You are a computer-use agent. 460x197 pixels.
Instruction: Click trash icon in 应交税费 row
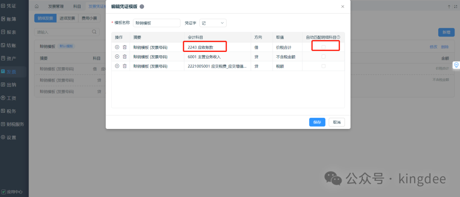pyautogui.click(x=124, y=66)
